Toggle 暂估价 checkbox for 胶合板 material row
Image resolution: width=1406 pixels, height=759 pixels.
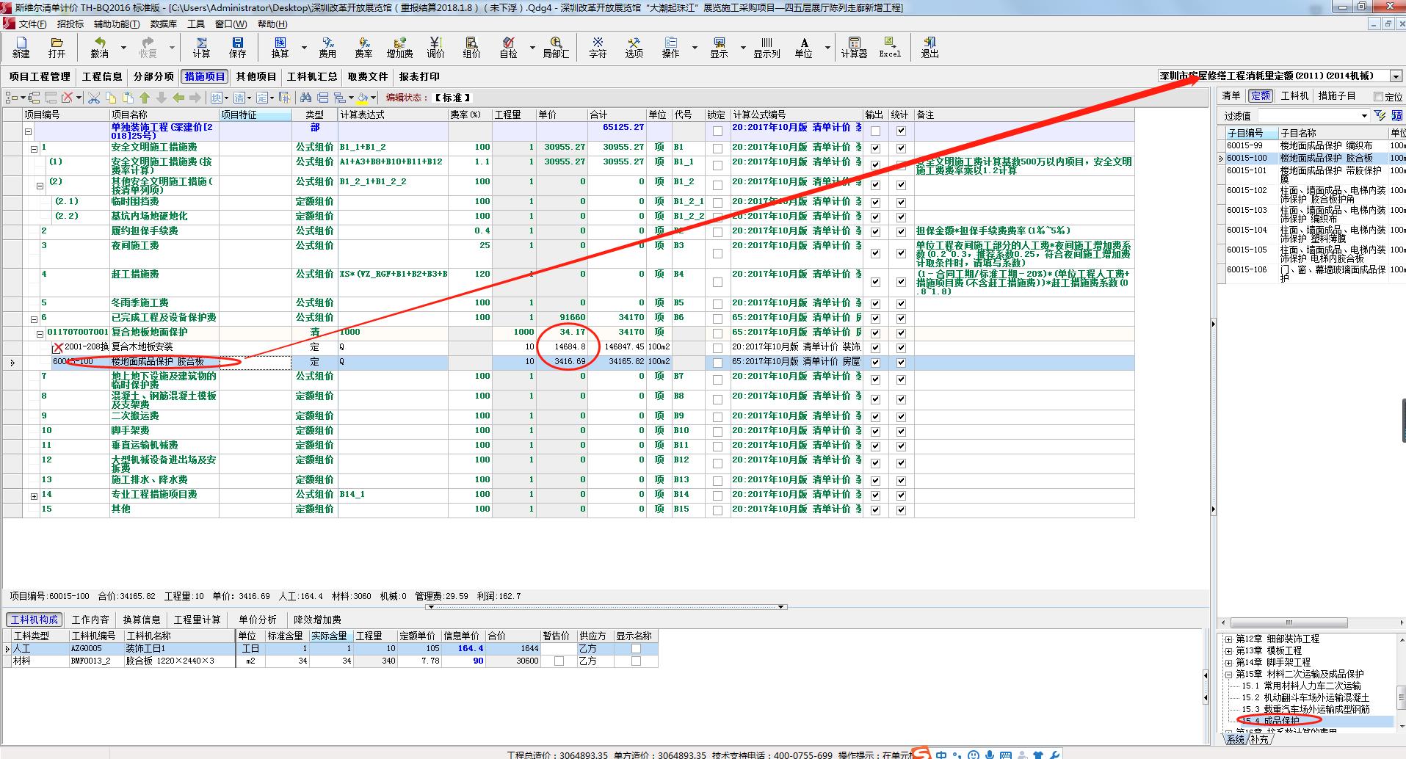[559, 661]
